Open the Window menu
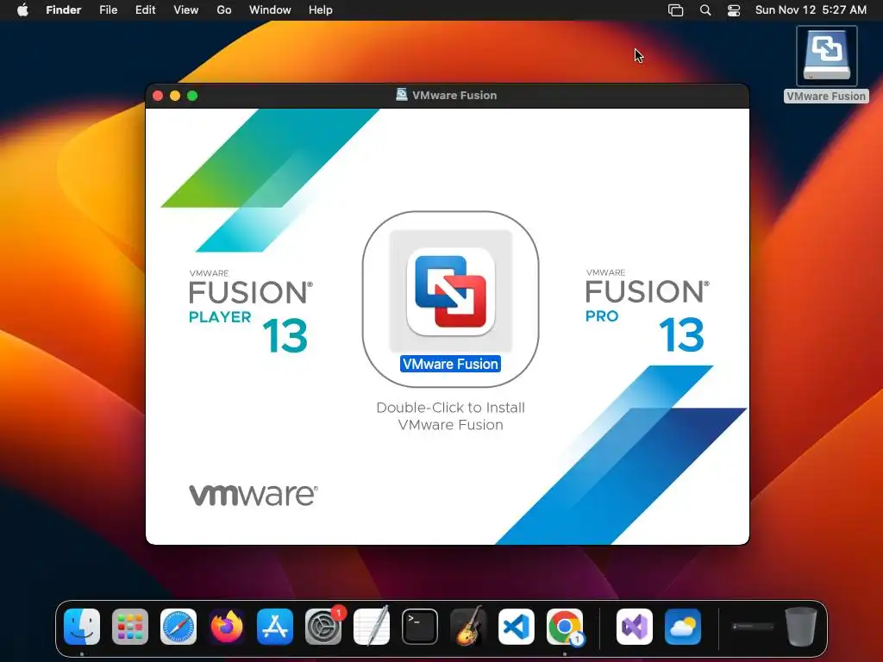 270,10
